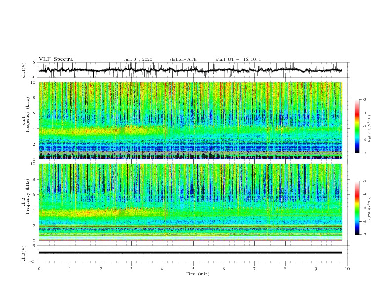Click the ch.2 "Frequency (kHz)" axis label
Viewport: 391px width, 302px height.
coord(28,196)
